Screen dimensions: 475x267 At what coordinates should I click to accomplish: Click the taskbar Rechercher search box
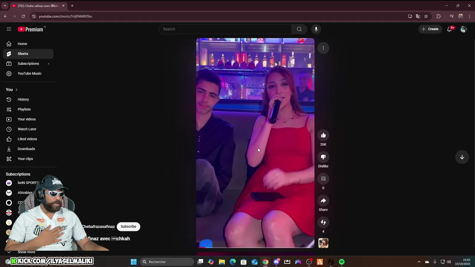[x=167, y=262]
